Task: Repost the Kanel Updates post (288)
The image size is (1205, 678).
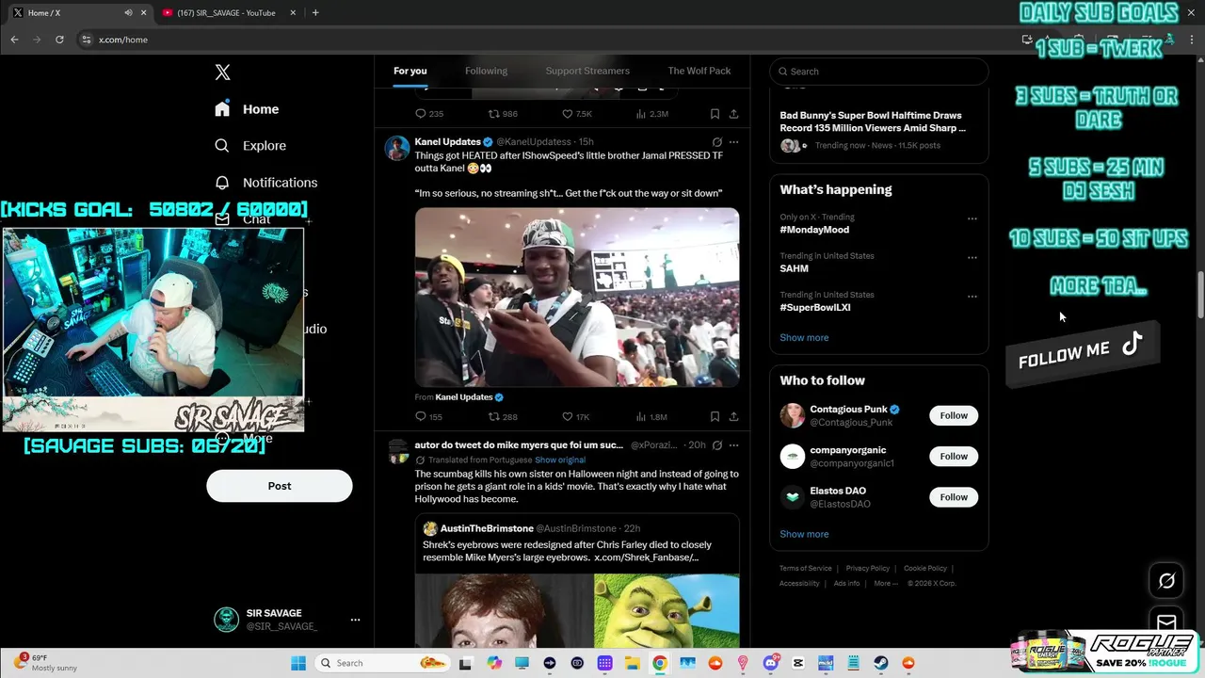Action: pos(503,416)
